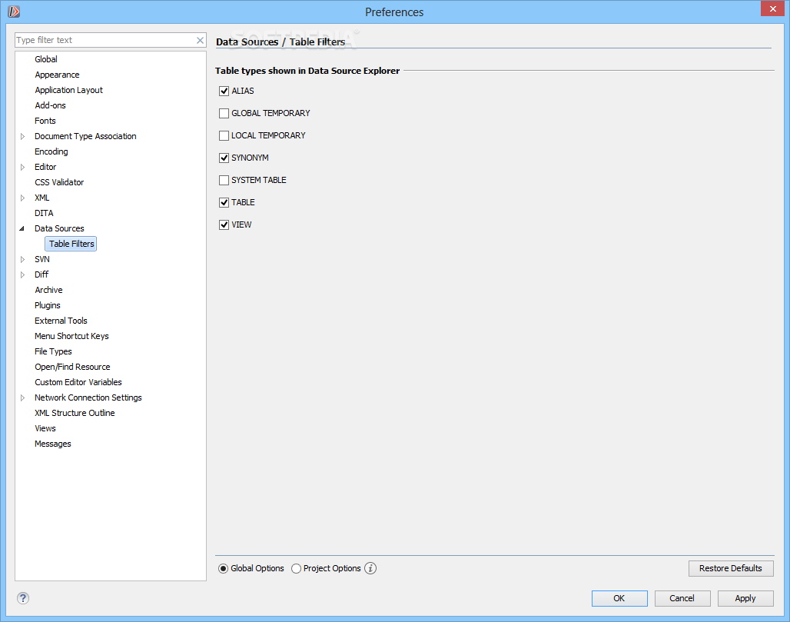Open the Open/Find Resource page
Screen dimensions: 790x622
click(x=72, y=367)
